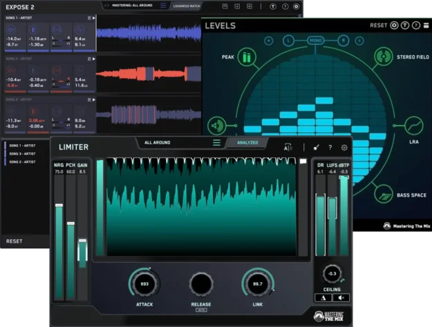Toggle the R channel solo in Levels
432x327 pixels.
tap(344, 41)
